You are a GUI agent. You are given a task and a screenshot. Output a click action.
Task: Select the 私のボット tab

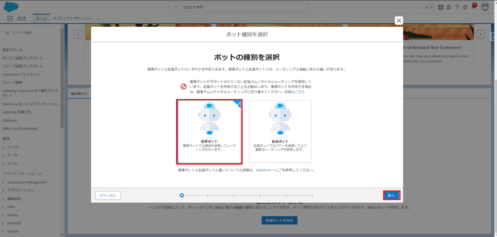point(79,94)
